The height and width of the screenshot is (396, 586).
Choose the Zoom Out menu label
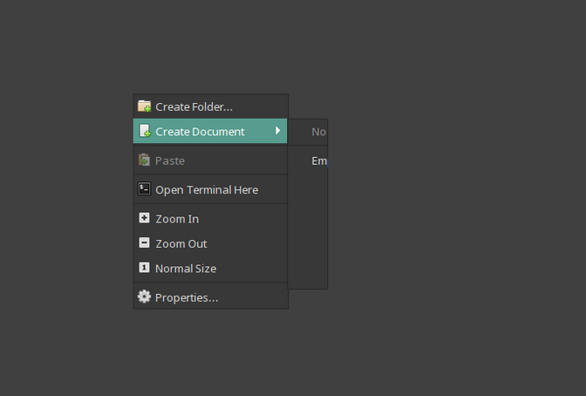click(x=181, y=243)
